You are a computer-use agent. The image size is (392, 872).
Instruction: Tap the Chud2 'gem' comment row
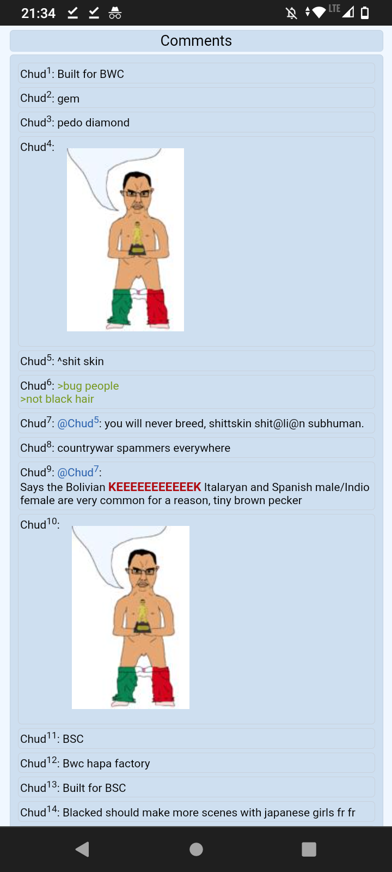[x=197, y=98]
